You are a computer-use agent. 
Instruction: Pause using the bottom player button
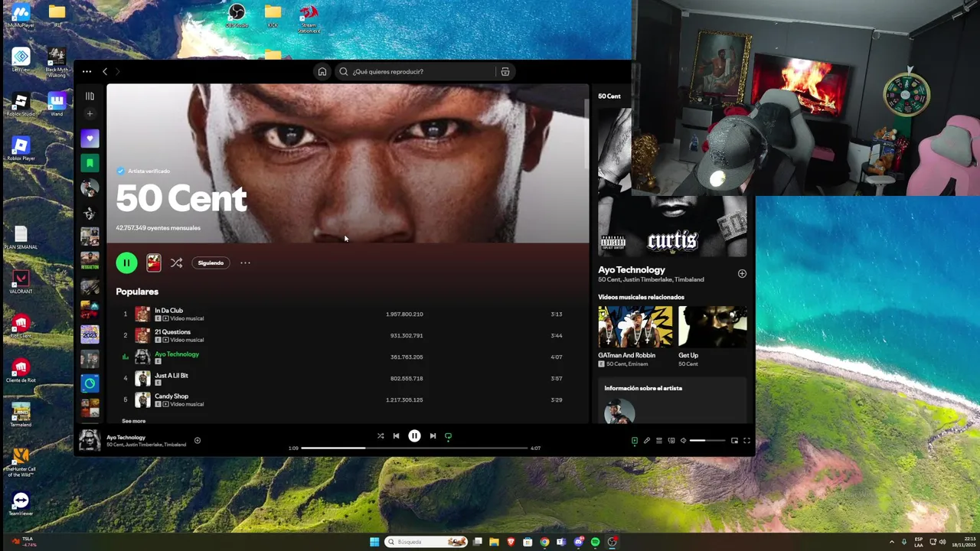[x=414, y=435]
